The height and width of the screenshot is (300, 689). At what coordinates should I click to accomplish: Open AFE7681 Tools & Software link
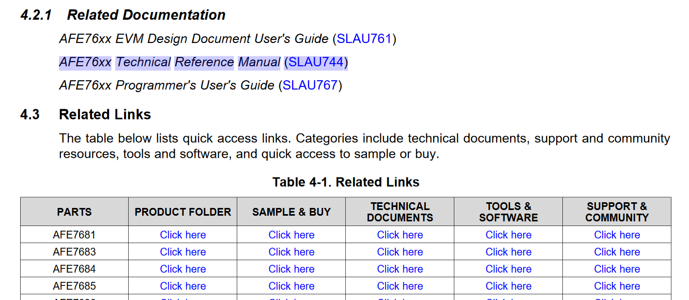[x=509, y=235]
